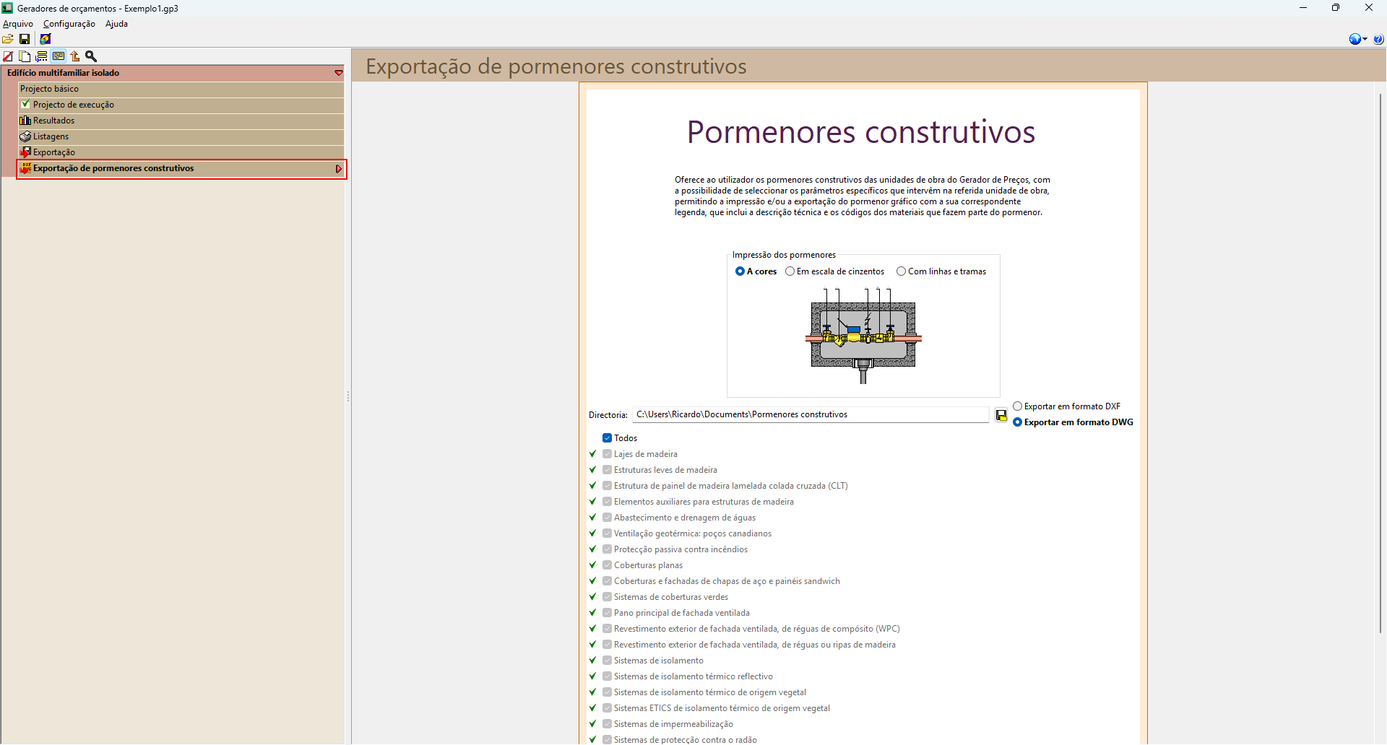Click the save icon beside the directory field

click(1001, 415)
